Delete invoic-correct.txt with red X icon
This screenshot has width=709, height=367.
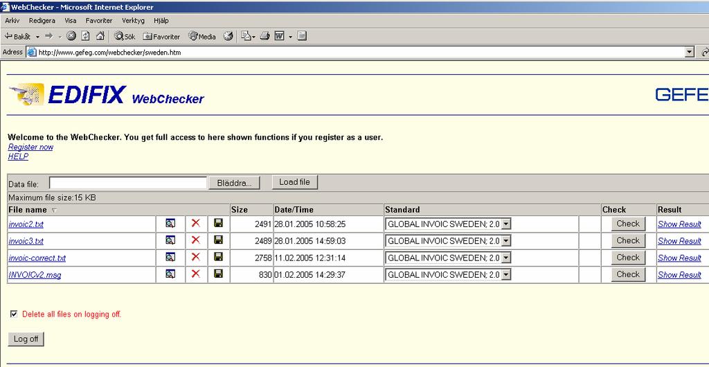[x=196, y=257]
